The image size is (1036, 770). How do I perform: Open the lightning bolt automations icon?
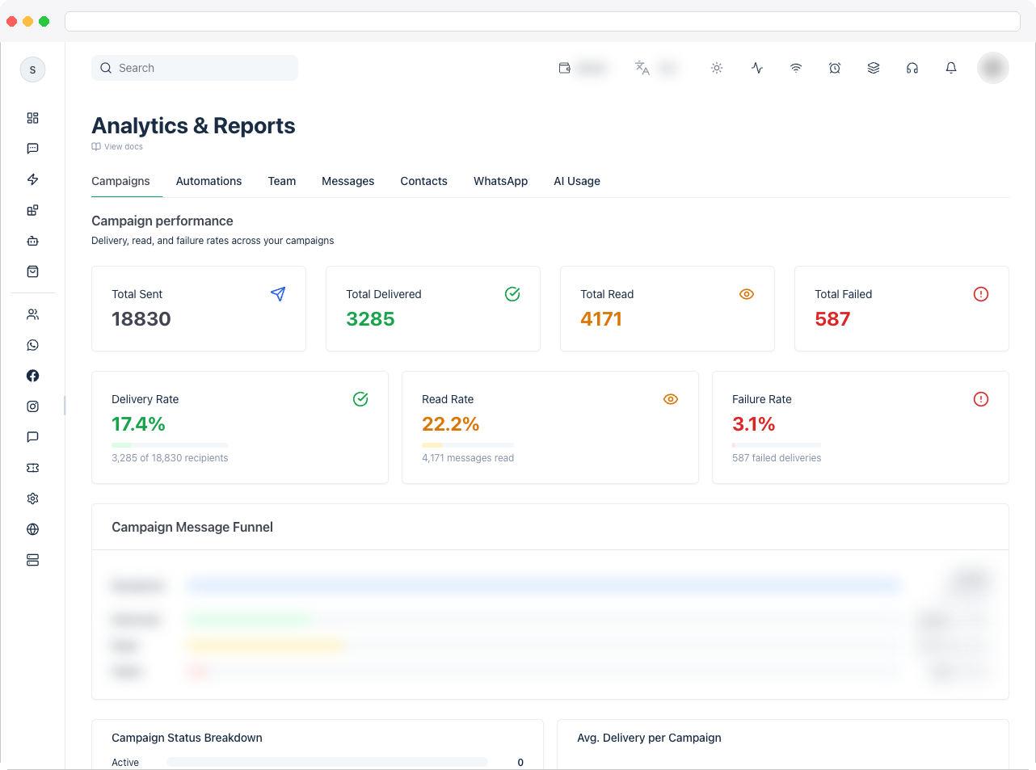point(32,179)
